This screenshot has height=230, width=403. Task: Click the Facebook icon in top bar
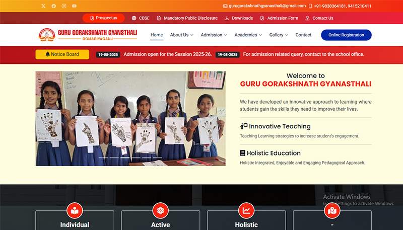[x=54, y=6]
